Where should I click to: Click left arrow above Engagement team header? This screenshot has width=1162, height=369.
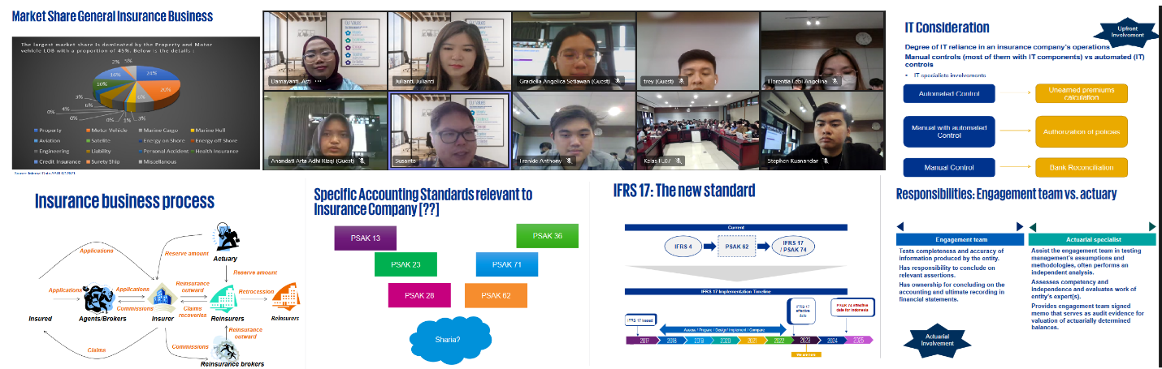pyautogui.click(x=900, y=226)
